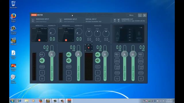
Task: Open Hardware Input 2 device selector
Action: click(61, 20)
